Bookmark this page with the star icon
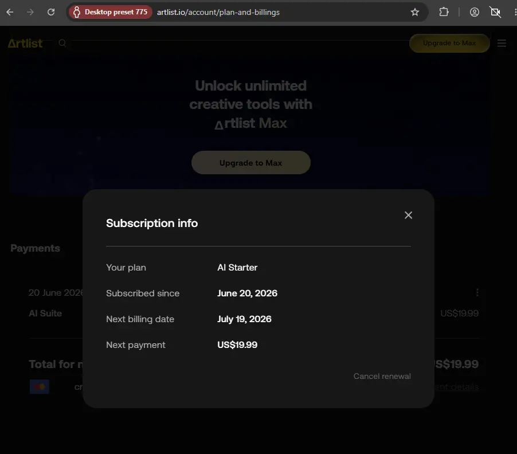The width and height of the screenshot is (517, 454). click(415, 12)
